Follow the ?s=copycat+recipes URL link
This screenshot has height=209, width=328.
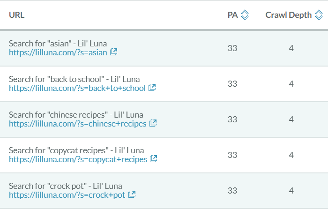pyautogui.click(x=78, y=159)
